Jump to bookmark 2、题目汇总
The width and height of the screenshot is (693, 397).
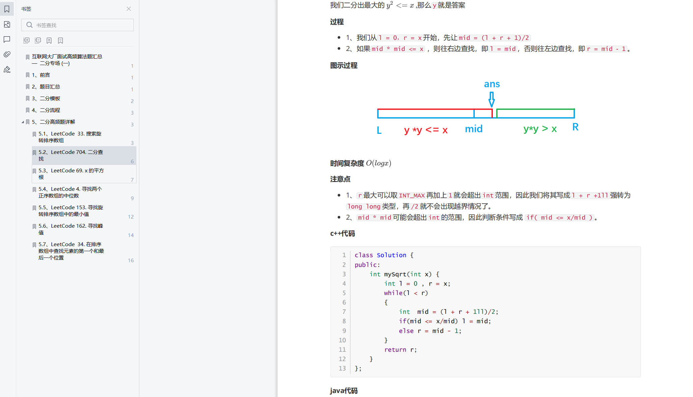pyautogui.click(x=46, y=87)
